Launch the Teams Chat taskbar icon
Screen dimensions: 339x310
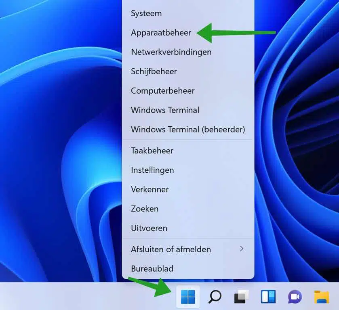[295, 297]
